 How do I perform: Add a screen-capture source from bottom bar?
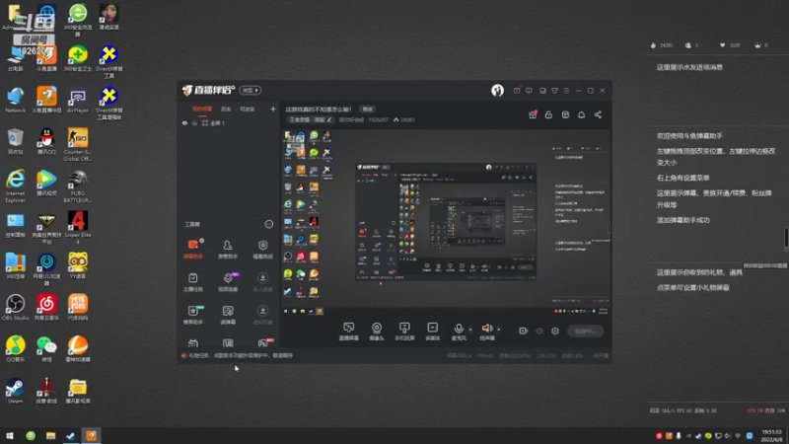[x=348, y=332]
